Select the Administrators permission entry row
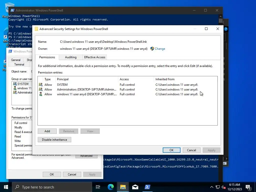The width and height of the screenshot is (256, 192). 127,89
